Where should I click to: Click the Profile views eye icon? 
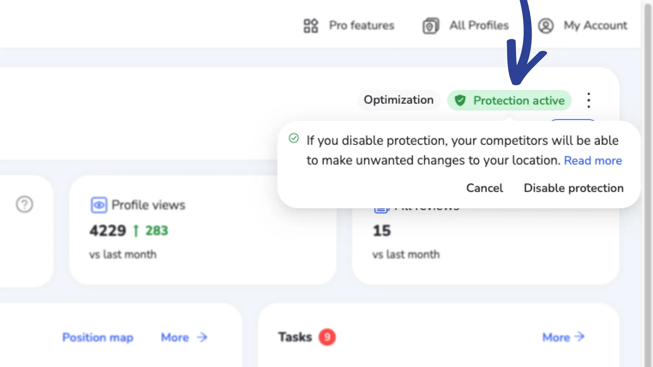(x=99, y=205)
